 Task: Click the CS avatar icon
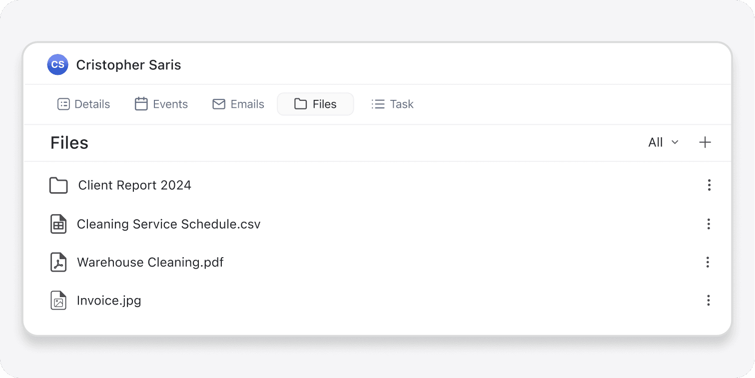click(x=57, y=65)
